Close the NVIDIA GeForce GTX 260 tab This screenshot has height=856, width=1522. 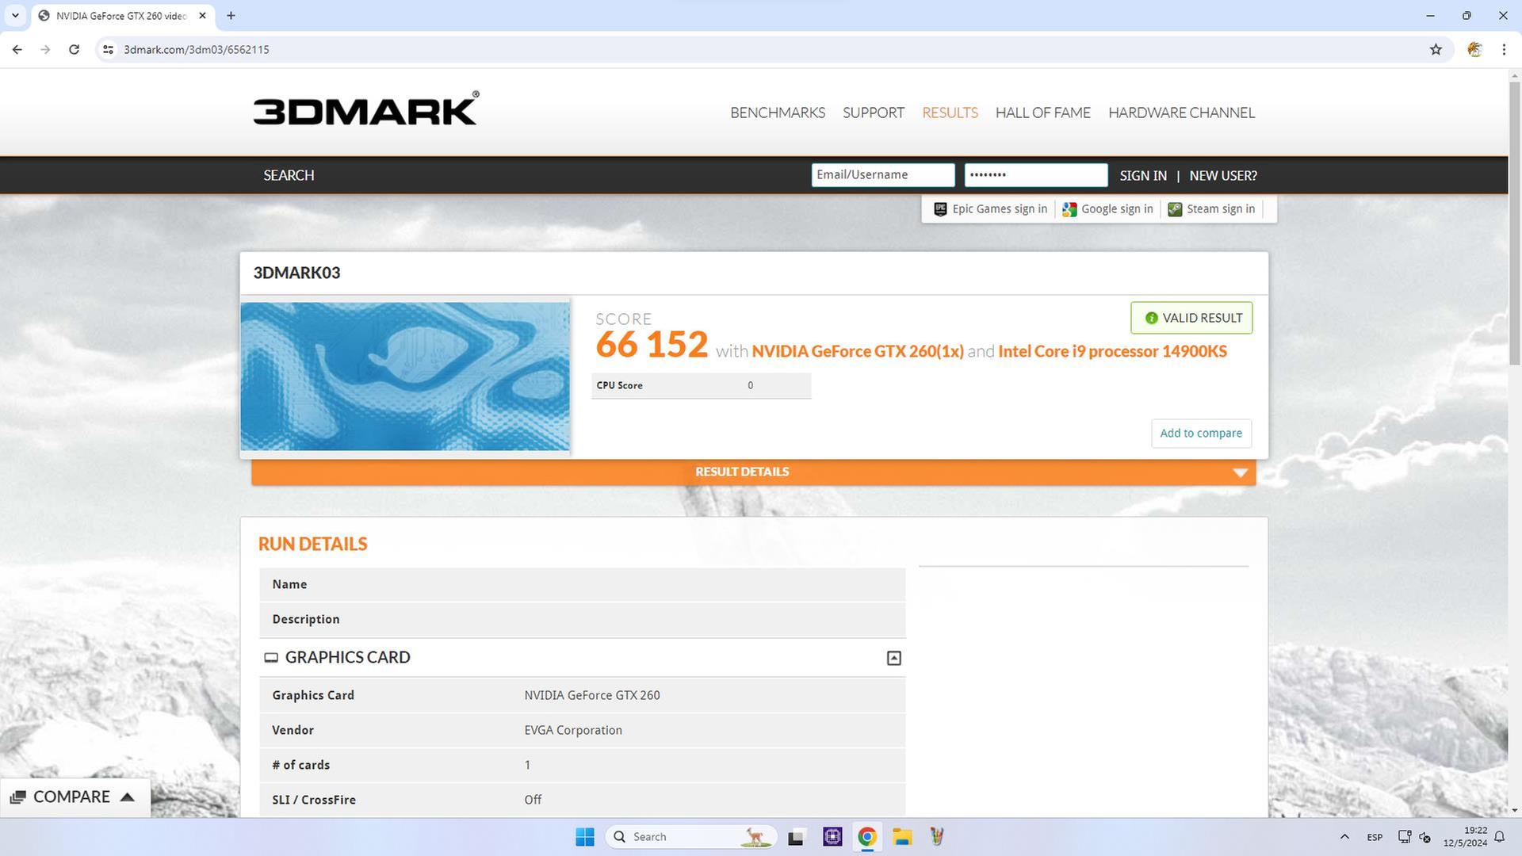click(202, 15)
